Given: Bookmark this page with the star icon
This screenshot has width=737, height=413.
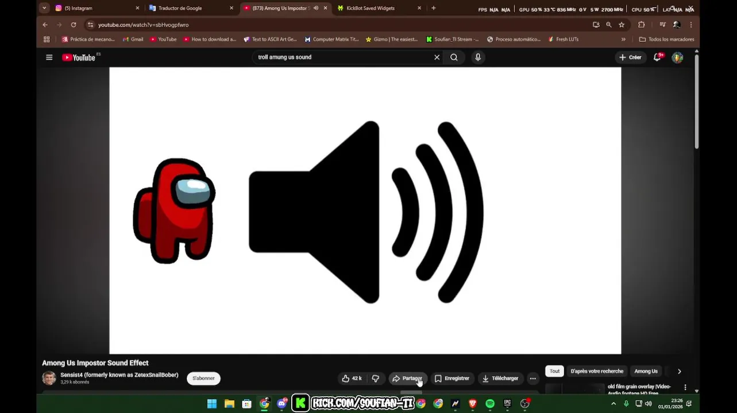Looking at the screenshot, I should pyautogui.click(x=622, y=25).
